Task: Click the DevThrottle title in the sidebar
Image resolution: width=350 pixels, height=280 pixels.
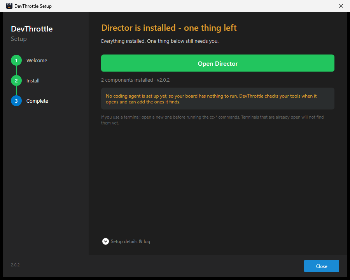Action: (x=32, y=29)
